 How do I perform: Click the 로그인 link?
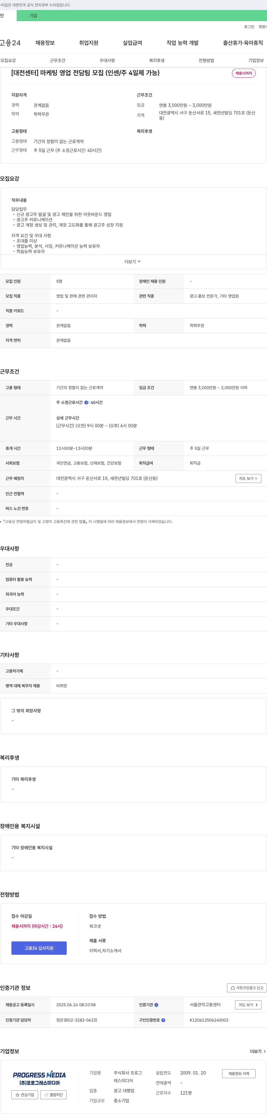point(249,27)
